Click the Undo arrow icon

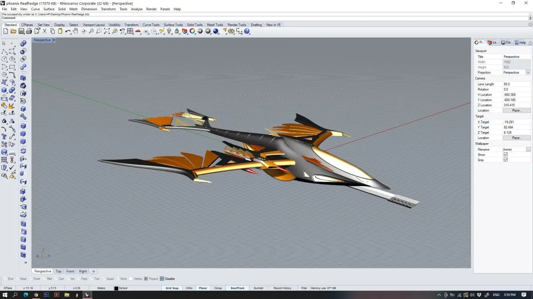click(x=68, y=31)
